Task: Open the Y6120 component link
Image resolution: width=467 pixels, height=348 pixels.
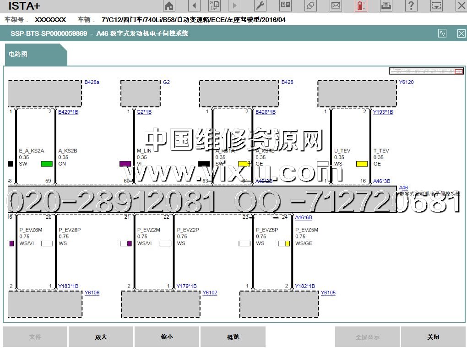Action: 406,83
